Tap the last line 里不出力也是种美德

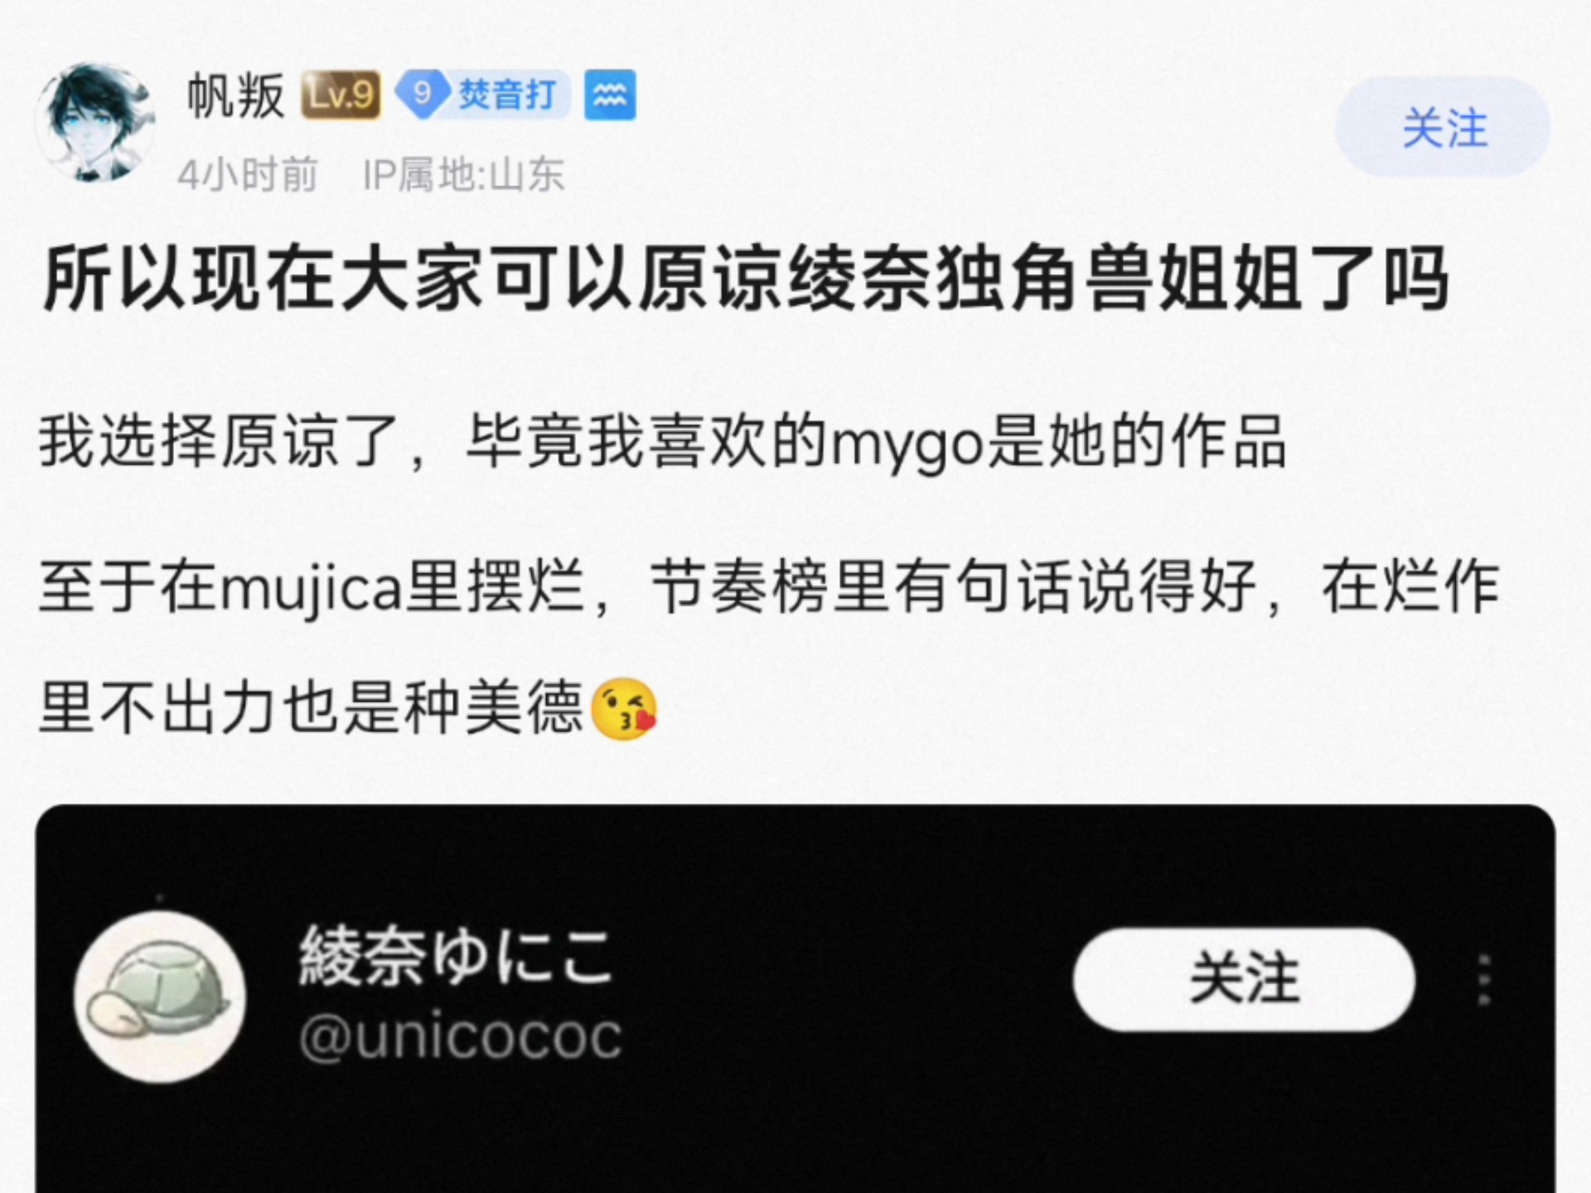[x=348, y=709]
